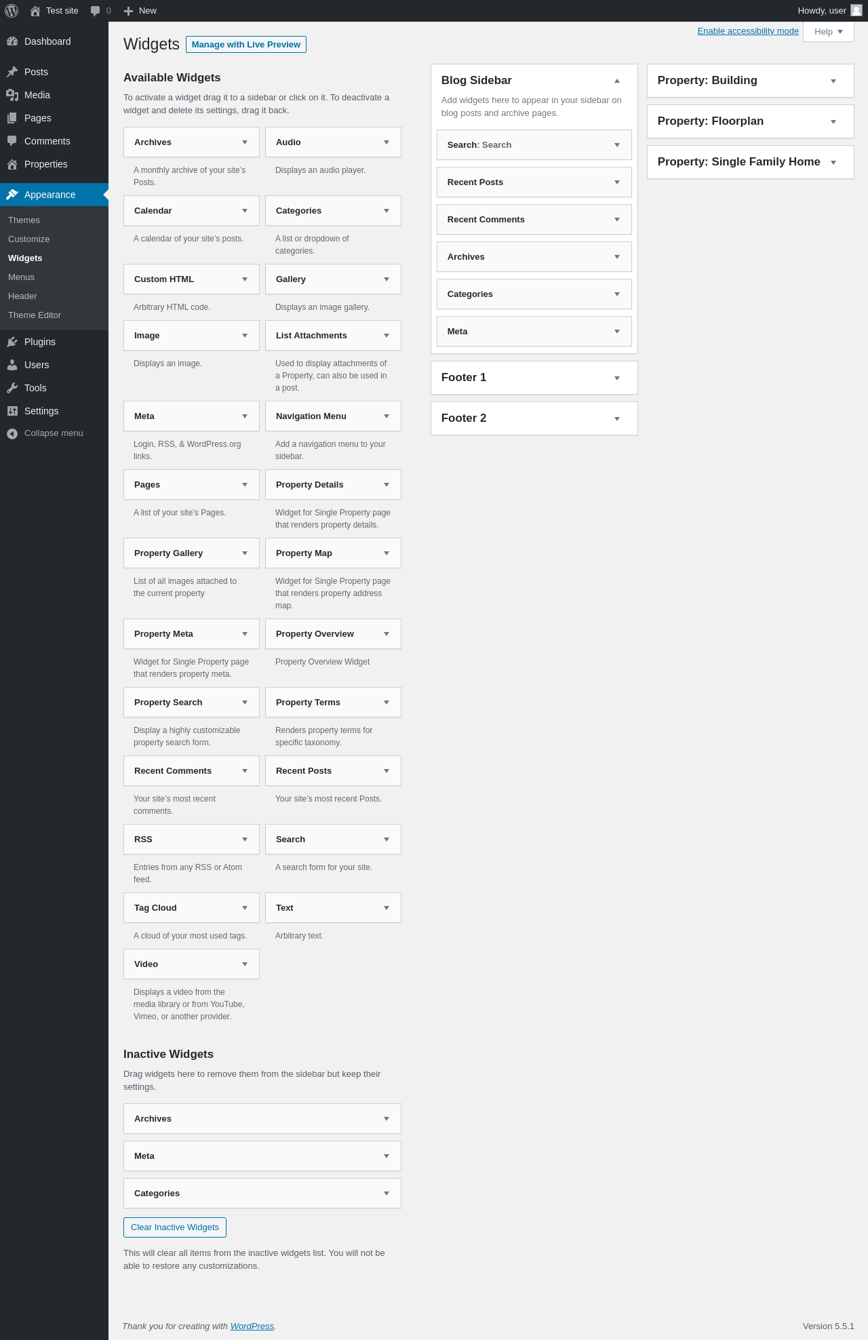Click the plus icon next to New

(x=128, y=11)
